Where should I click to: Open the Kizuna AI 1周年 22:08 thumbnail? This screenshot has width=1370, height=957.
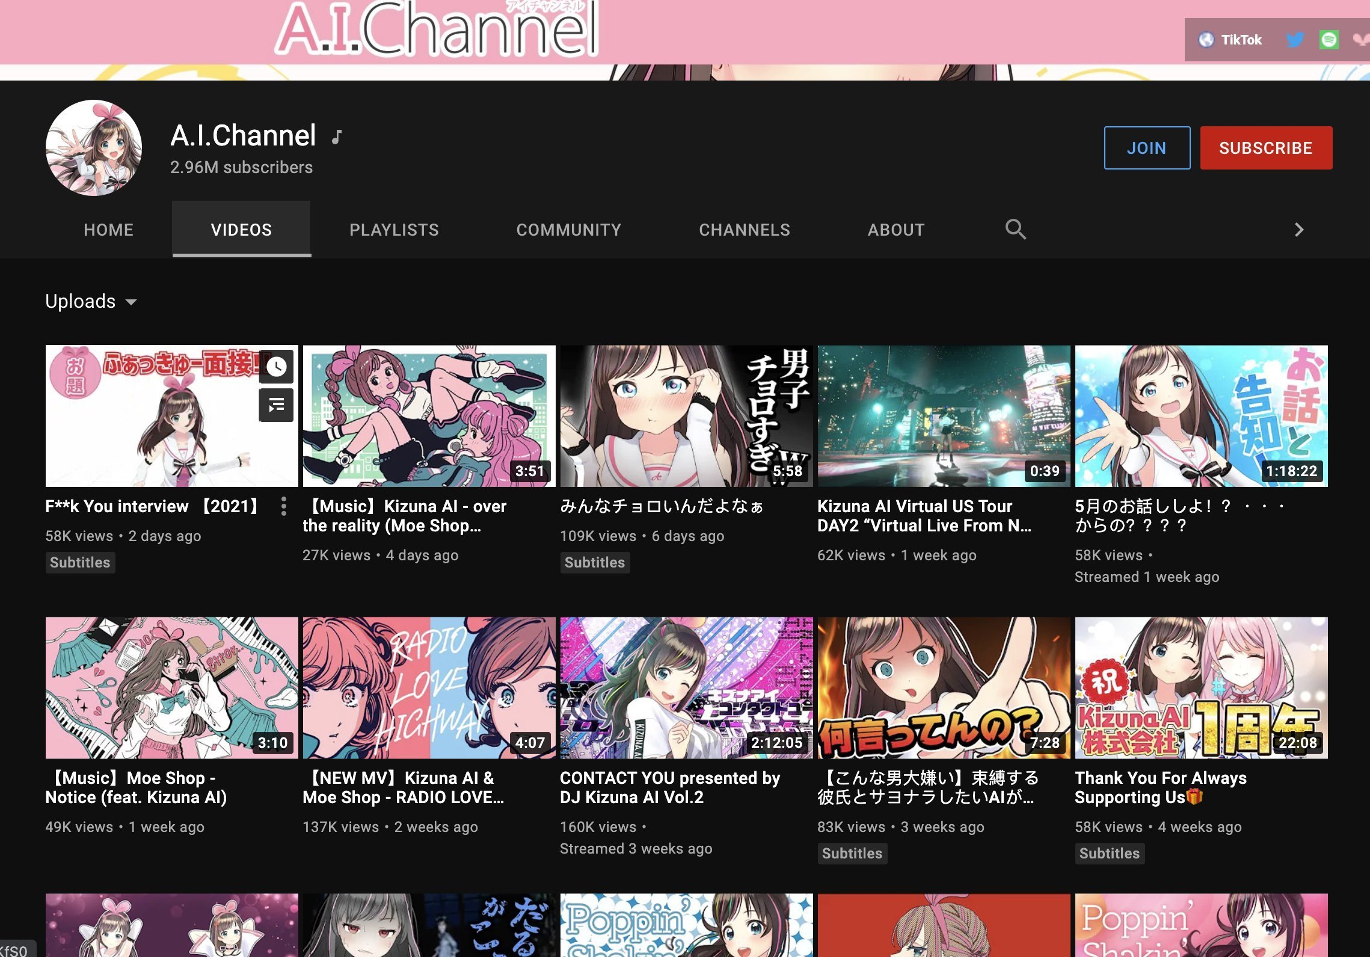pyautogui.click(x=1202, y=688)
